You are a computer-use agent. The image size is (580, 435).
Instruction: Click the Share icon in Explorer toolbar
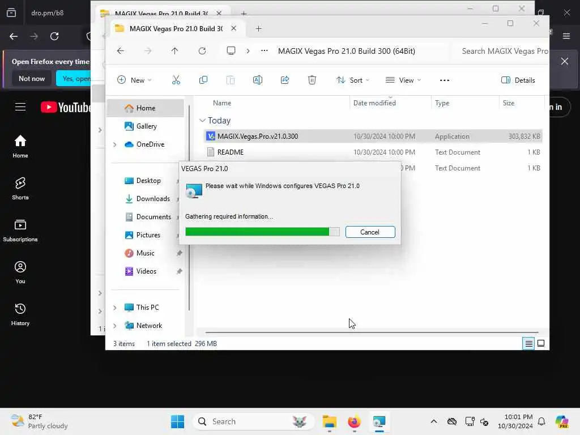(285, 80)
